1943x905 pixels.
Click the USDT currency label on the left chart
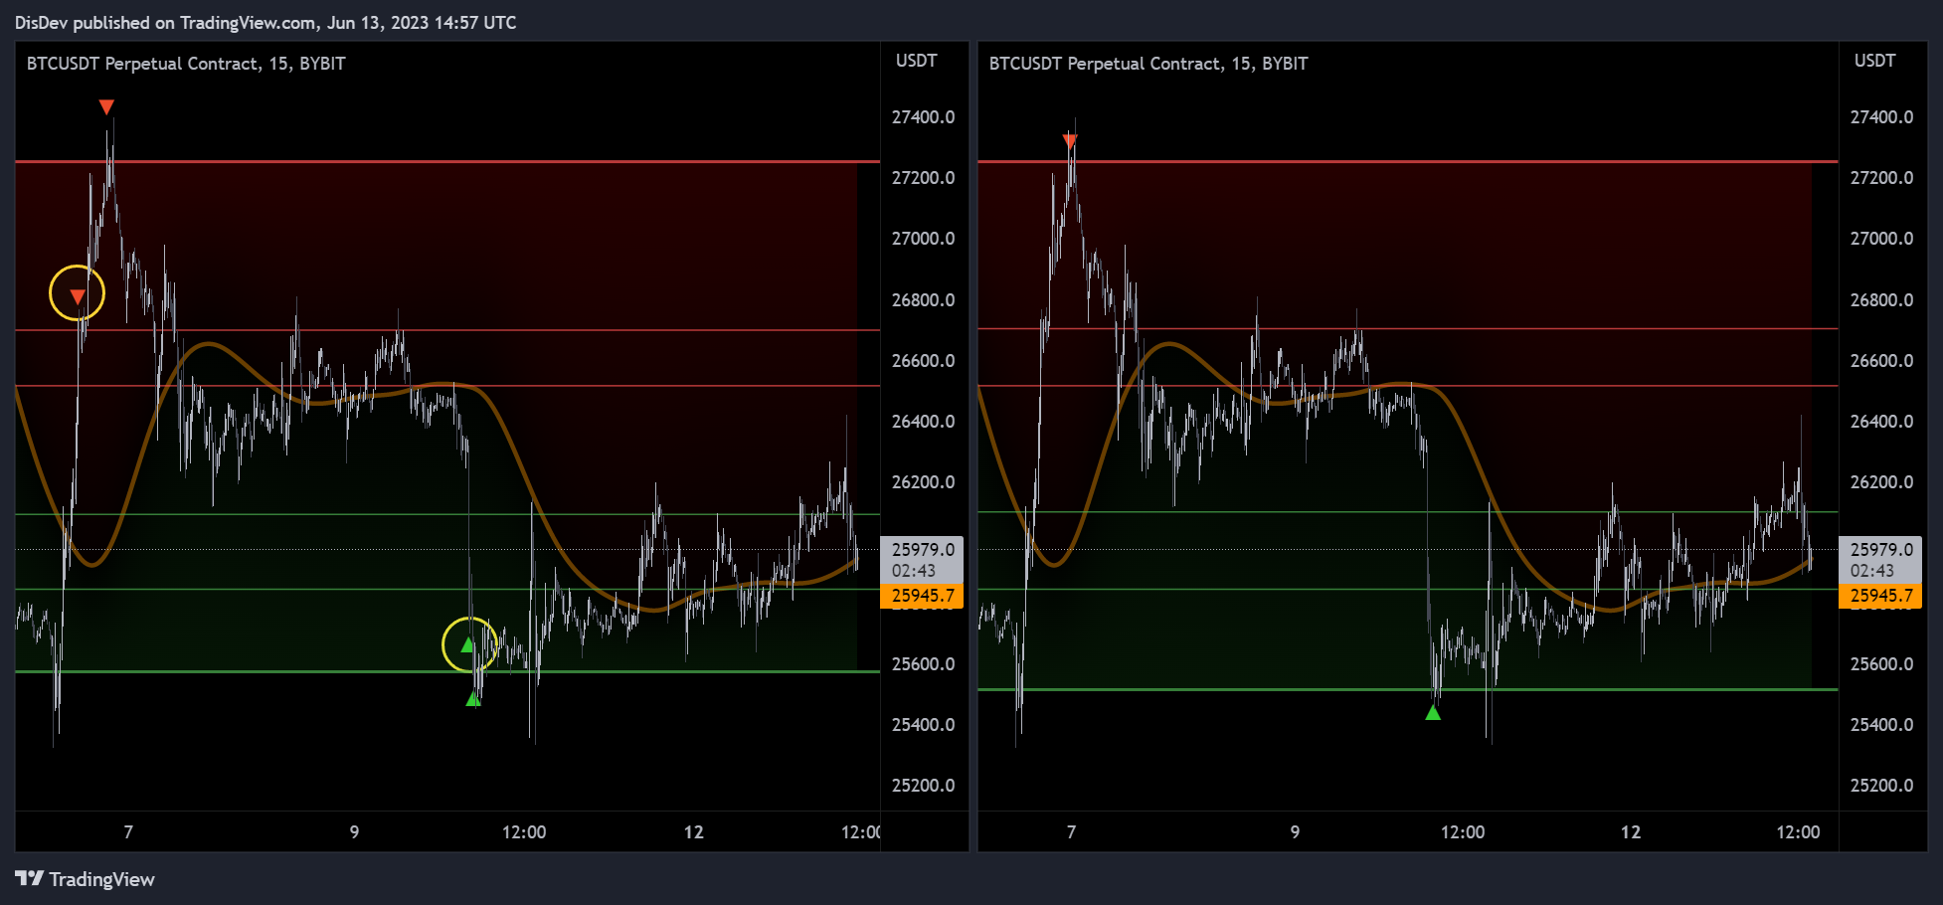(x=916, y=61)
